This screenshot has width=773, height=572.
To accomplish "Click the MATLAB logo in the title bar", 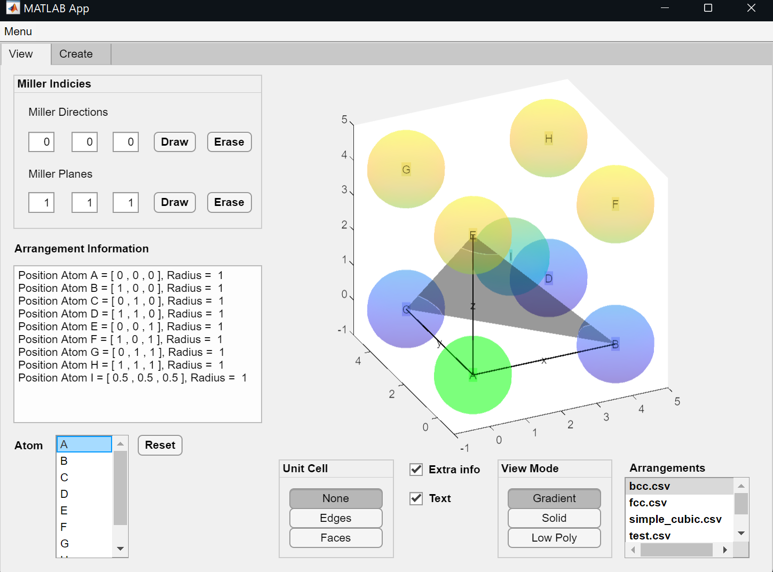I will coord(12,8).
